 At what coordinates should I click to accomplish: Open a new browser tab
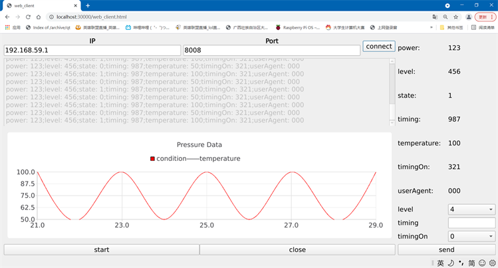[x=88, y=5]
